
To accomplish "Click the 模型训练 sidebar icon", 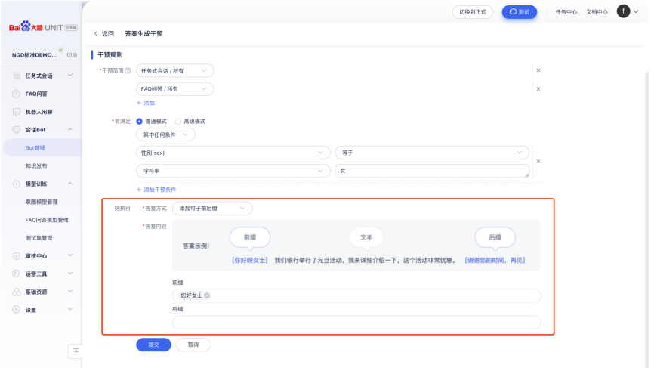I will pyautogui.click(x=16, y=184).
